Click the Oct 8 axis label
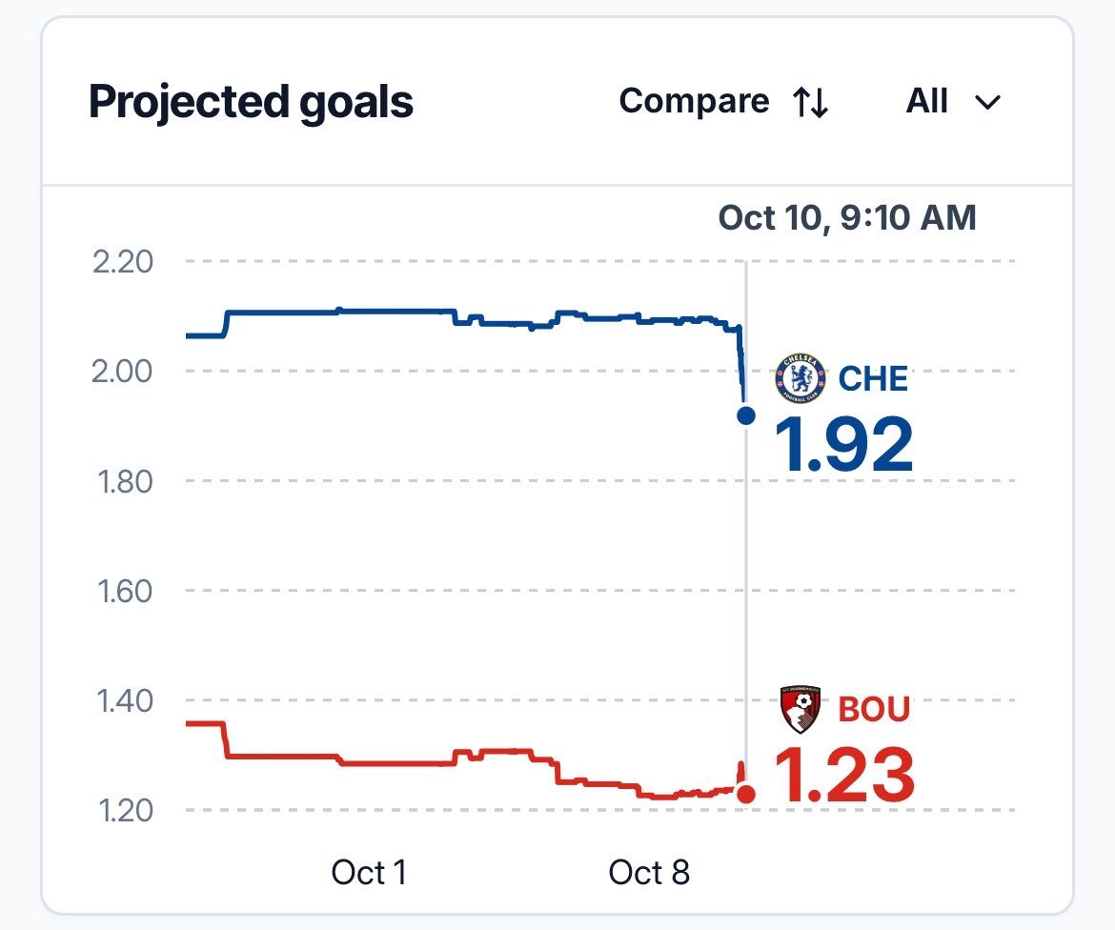Screen dimensions: 1115x930 pos(649,873)
